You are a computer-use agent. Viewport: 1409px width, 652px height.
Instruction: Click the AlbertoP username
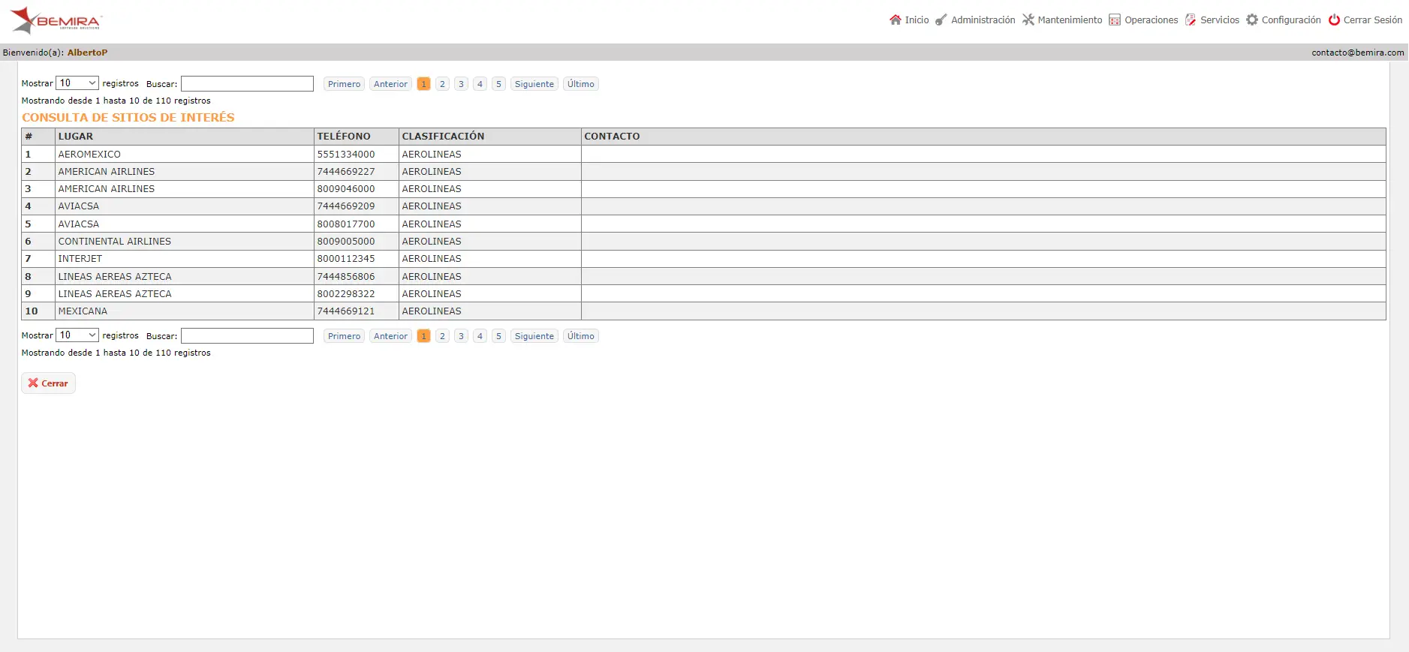coord(88,53)
